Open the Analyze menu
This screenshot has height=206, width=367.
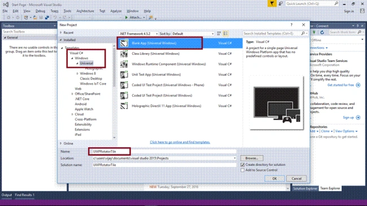116,11
